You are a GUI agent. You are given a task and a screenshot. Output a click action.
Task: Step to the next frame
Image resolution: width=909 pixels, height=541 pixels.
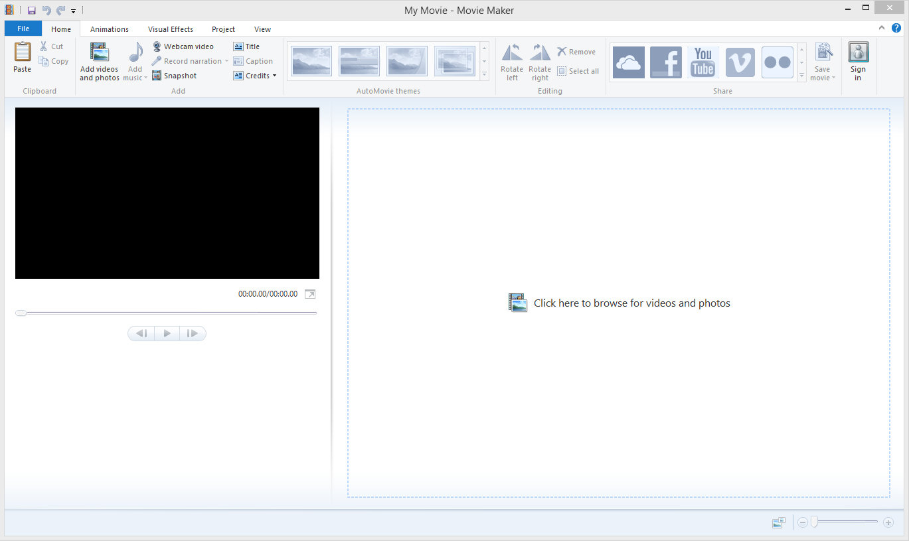click(193, 333)
